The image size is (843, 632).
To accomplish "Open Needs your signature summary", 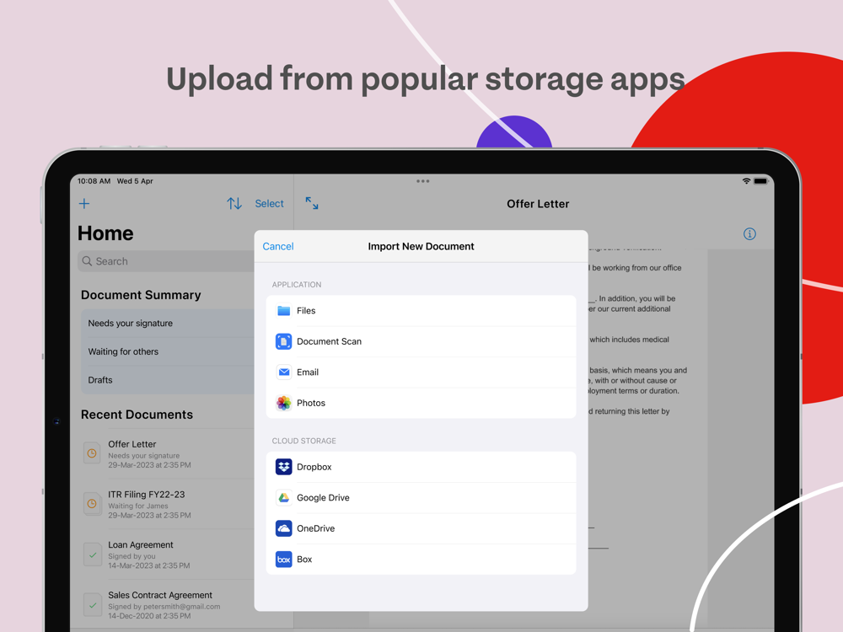I will click(x=168, y=323).
